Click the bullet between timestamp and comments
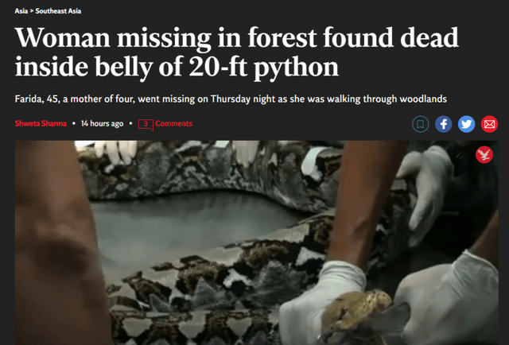Viewport: 509px width, 345px height. point(130,124)
